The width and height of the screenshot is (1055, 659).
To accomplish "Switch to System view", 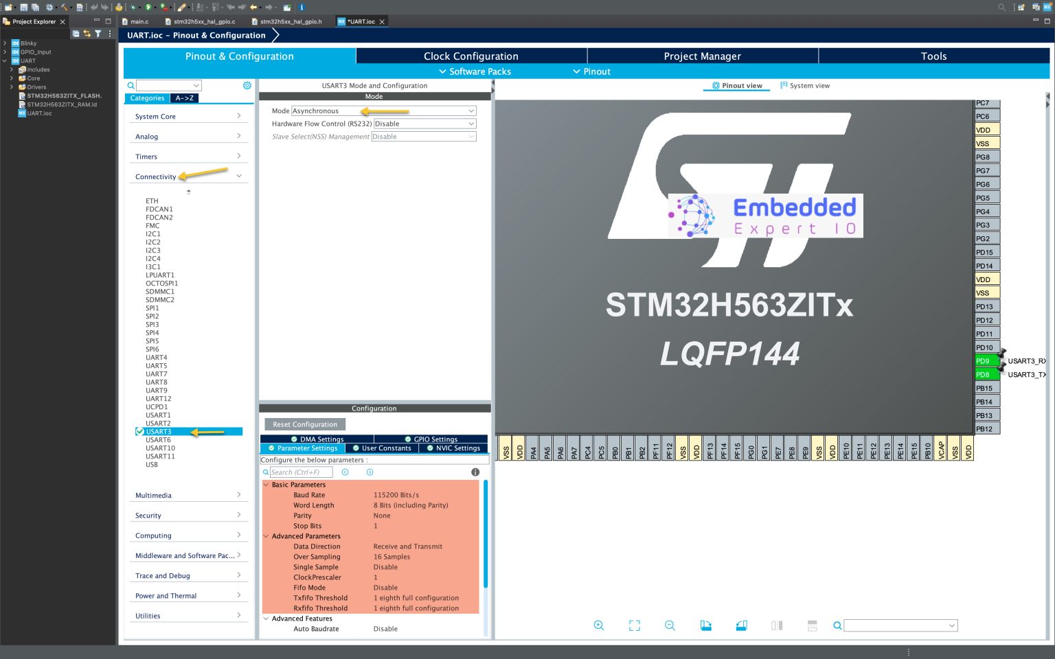I will 804,86.
